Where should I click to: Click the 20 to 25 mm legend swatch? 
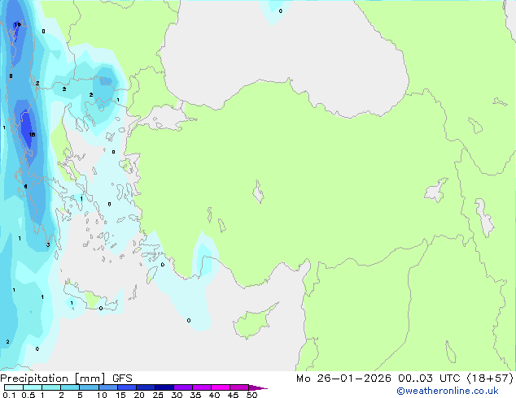click(146, 387)
